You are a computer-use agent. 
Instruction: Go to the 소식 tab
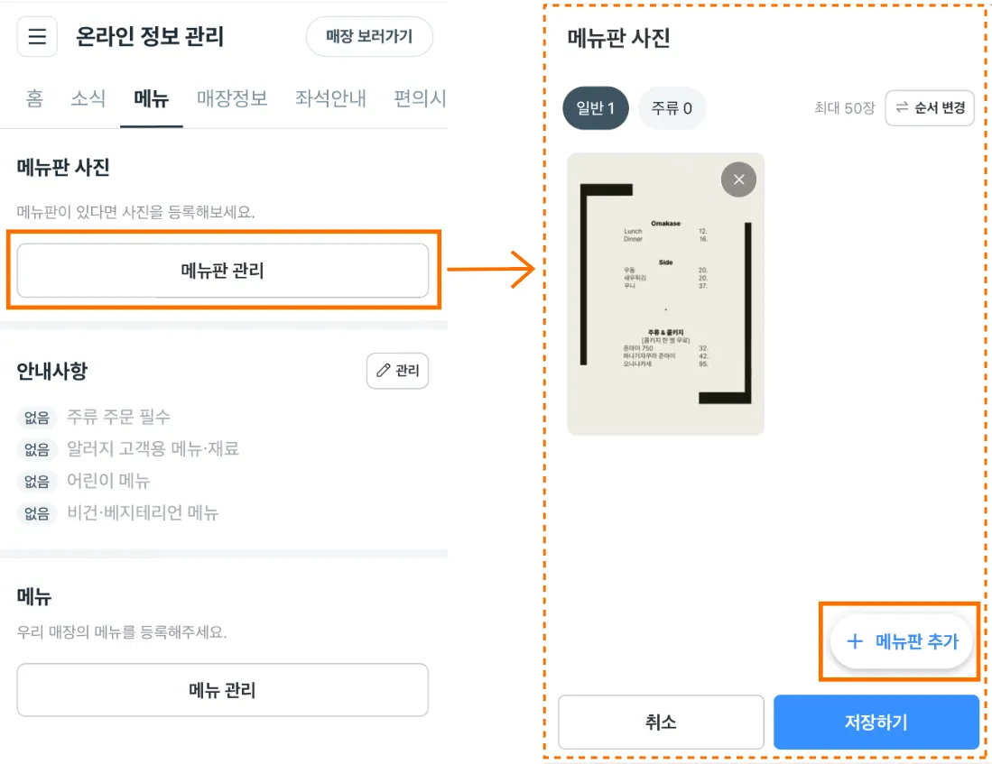coord(88,98)
